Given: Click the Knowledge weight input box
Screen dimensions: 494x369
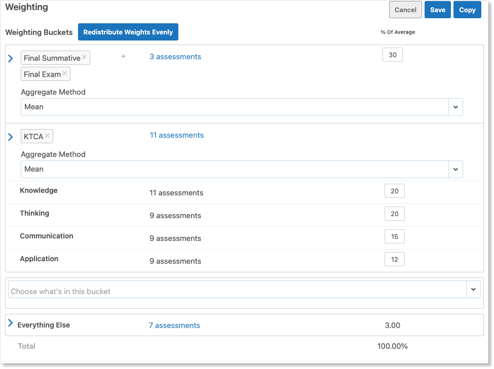Looking at the screenshot, I should [394, 191].
